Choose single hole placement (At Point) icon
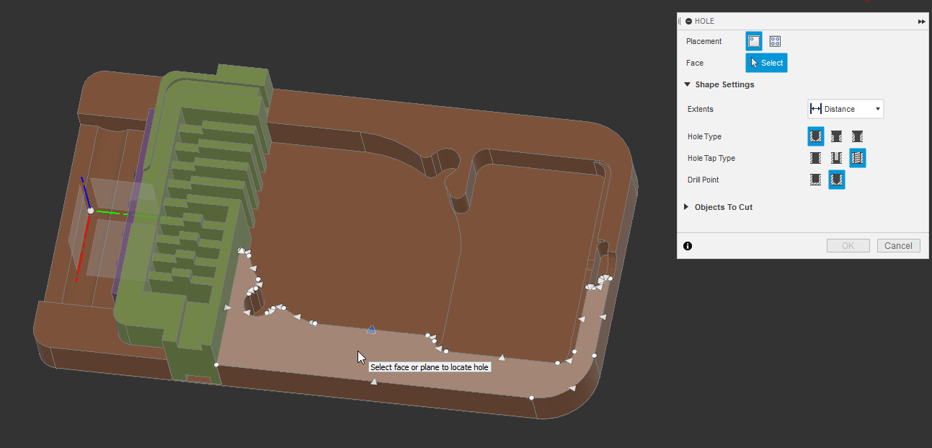Viewport: 932px width, 448px height. coord(754,41)
